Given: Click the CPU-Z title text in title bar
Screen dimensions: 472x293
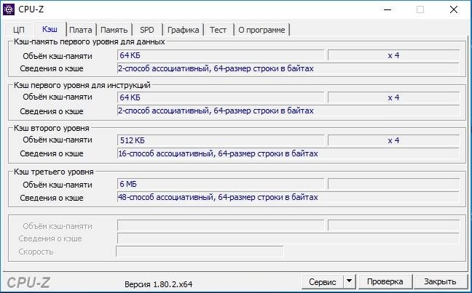Looking at the screenshot, I should pos(31,9).
